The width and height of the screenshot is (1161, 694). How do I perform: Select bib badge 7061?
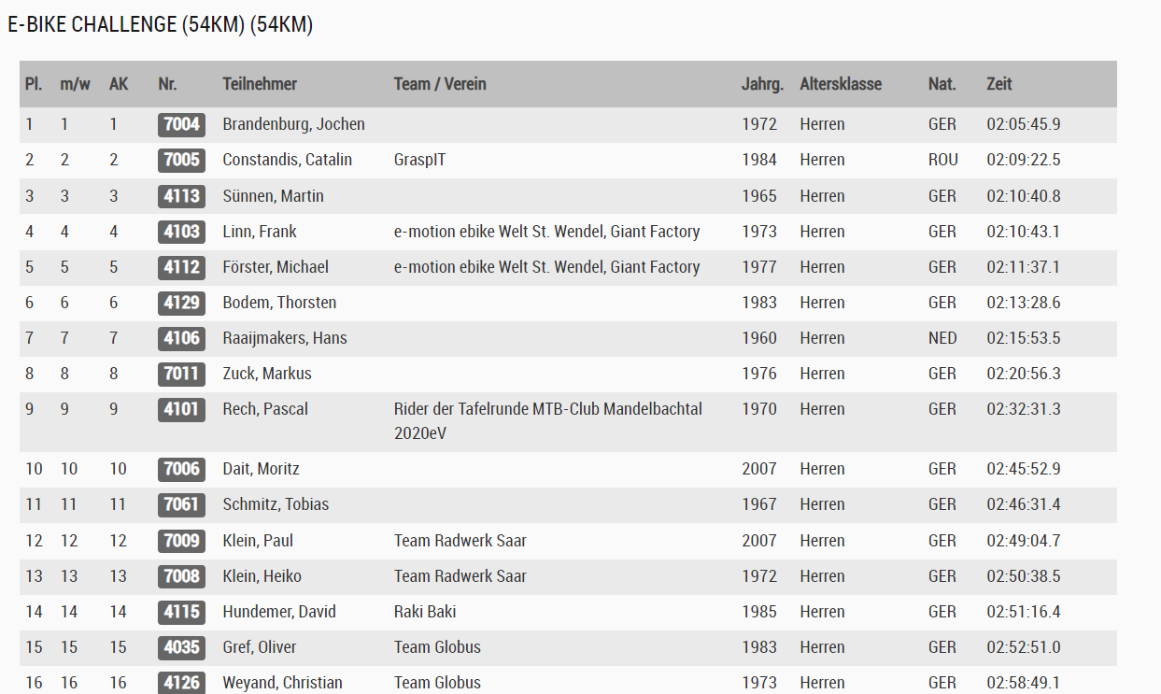click(x=181, y=504)
